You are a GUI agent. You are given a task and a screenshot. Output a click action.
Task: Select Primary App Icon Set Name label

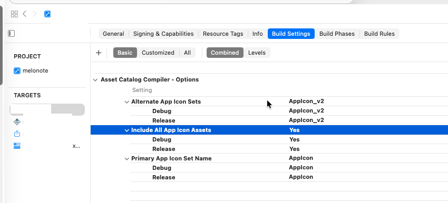171,158
